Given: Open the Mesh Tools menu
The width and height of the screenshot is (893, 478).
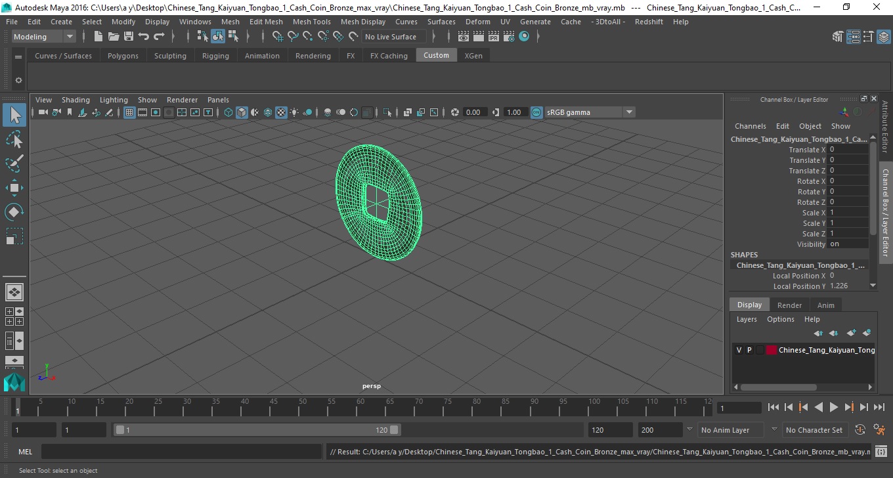Looking at the screenshot, I should [x=312, y=22].
